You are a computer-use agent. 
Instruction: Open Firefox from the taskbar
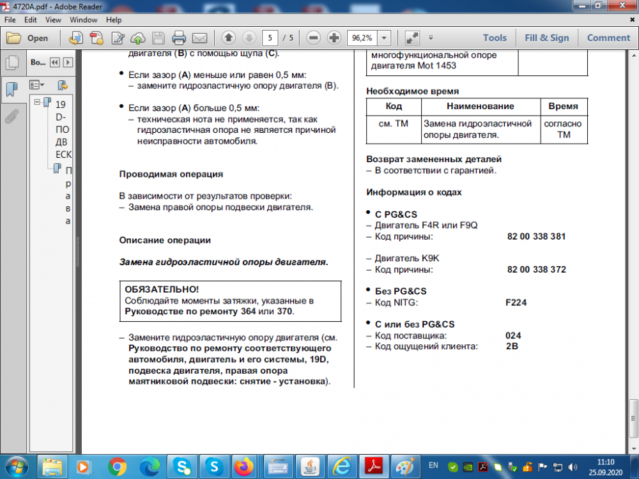pyautogui.click(x=243, y=467)
